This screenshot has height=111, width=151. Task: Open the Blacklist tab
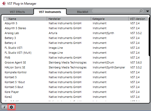83,12
